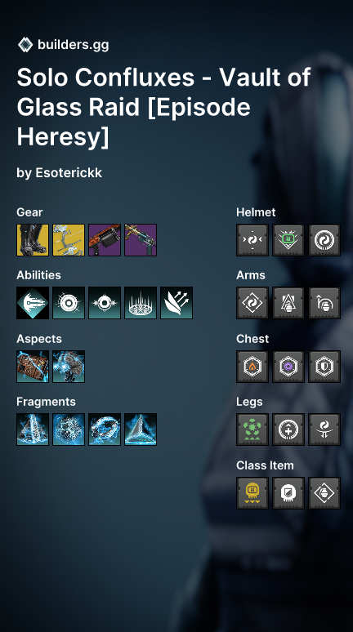Image resolution: width=353 pixels, height=632 pixels.
Task: Click the grenade launcher weapon in Gear
Action: (105, 240)
